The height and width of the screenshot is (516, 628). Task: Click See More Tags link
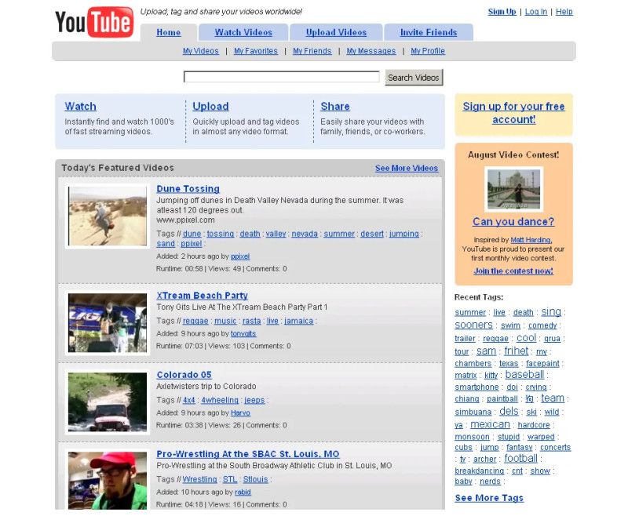pos(489,498)
